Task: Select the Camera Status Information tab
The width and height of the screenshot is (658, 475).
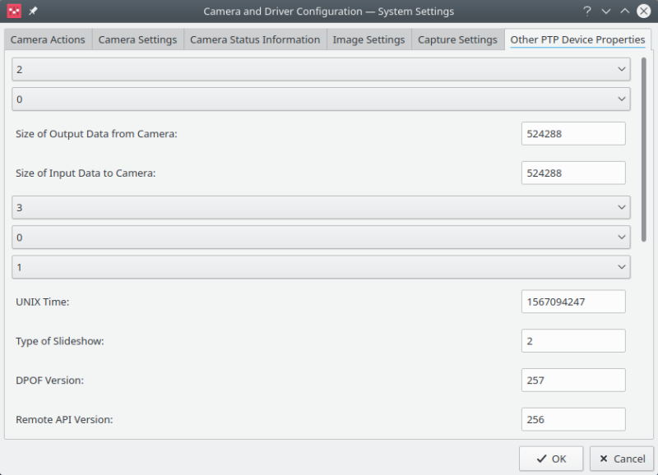Action: click(255, 39)
